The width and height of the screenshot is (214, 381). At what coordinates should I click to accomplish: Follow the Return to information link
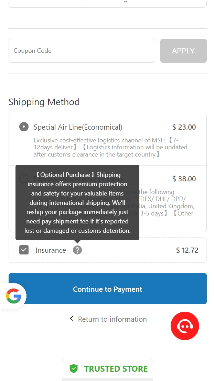click(x=112, y=319)
